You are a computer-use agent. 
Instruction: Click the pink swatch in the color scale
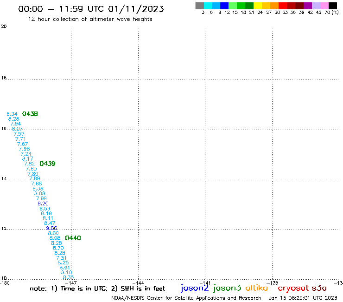(324, 6)
